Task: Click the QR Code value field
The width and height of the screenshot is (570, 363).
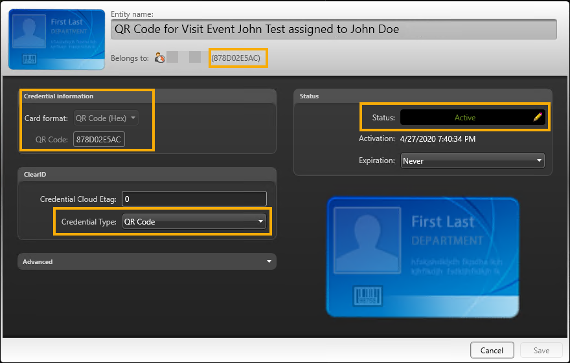Action: point(99,139)
